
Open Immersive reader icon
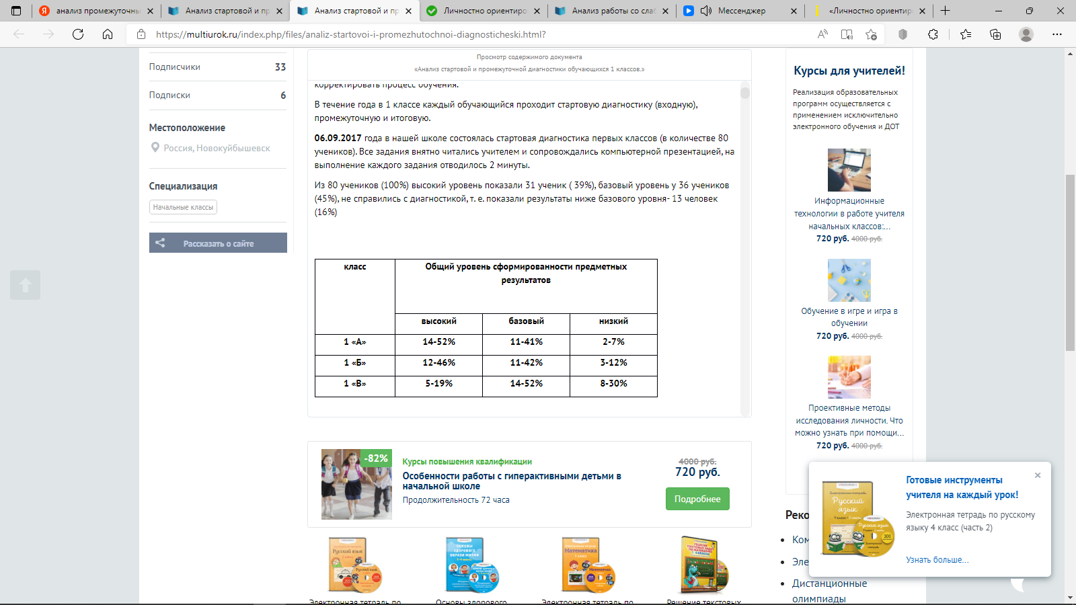(847, 34)
